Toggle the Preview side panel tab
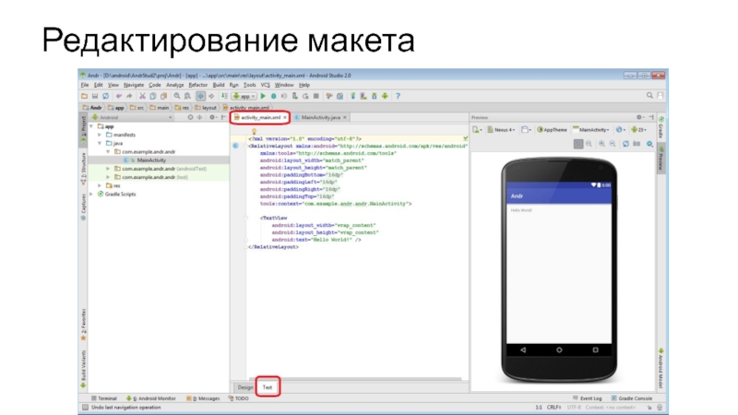Viewport: 738px width, 415px height. (x=661, y=160)
